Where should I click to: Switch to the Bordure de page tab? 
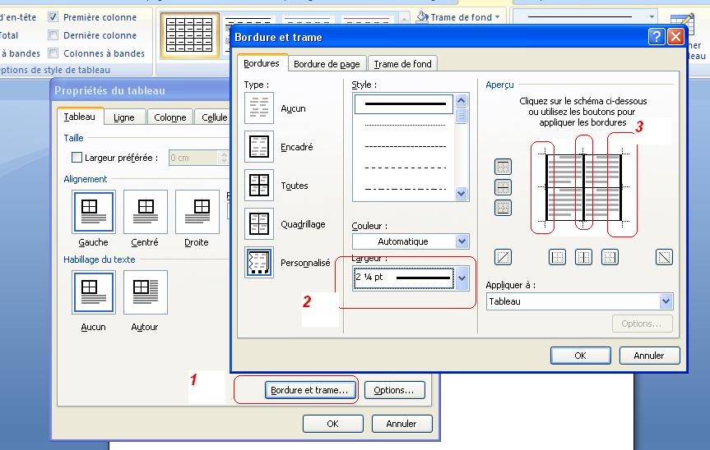tap(327, 64)
